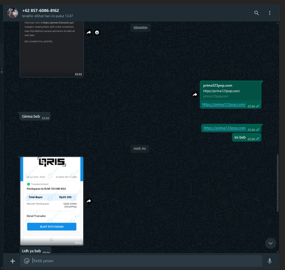Open the error page screenshot image

click(x=52, y=50)
